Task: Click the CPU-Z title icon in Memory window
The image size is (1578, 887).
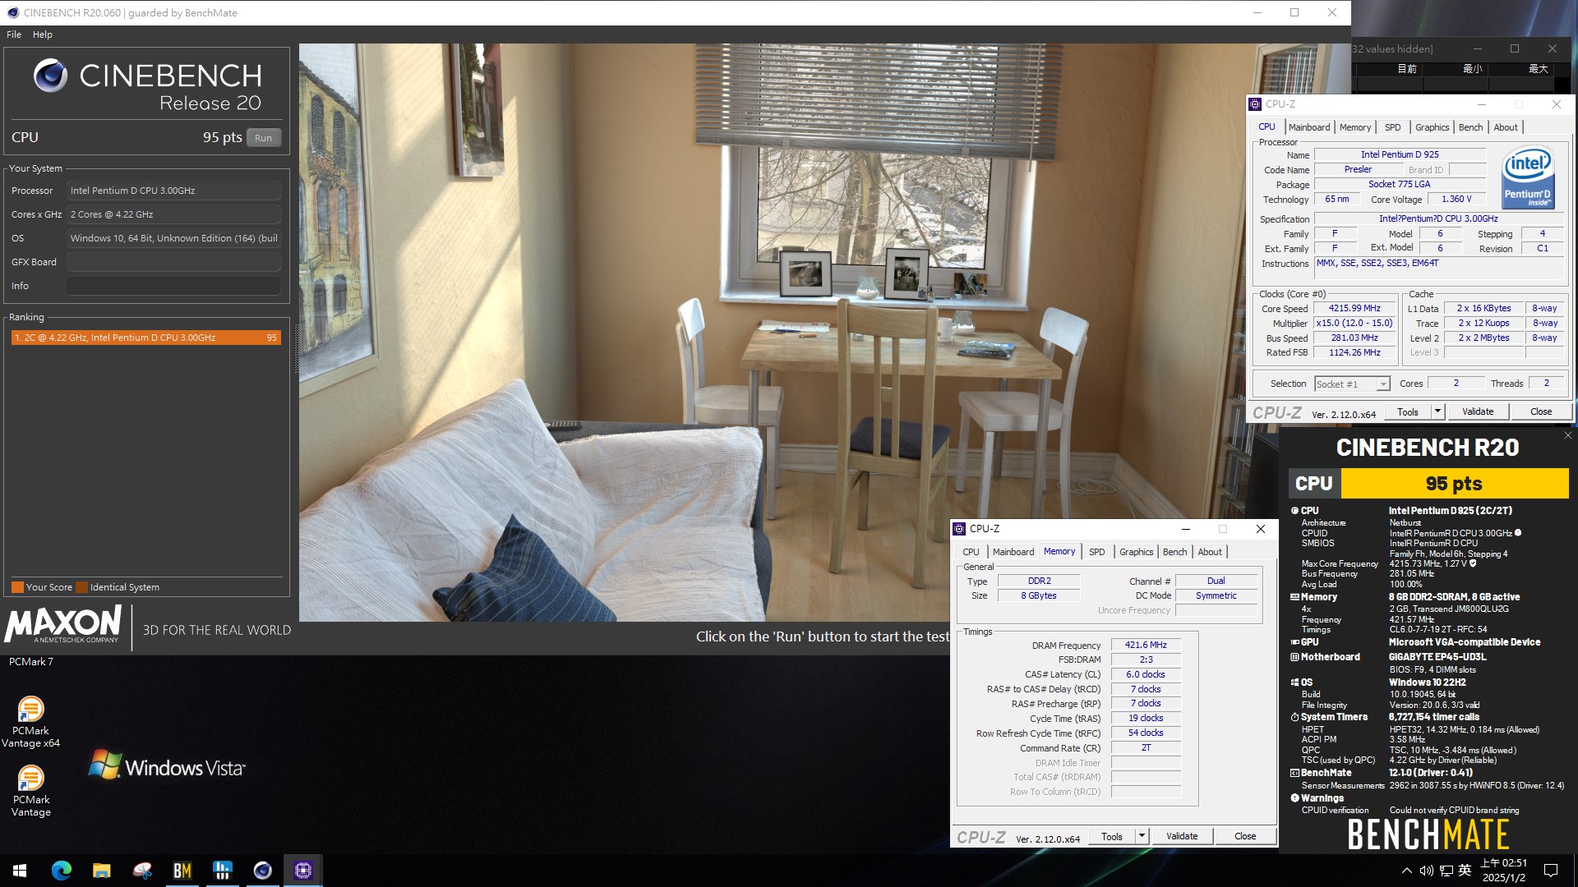Action: pyautogui.click(x=959, y=529)
